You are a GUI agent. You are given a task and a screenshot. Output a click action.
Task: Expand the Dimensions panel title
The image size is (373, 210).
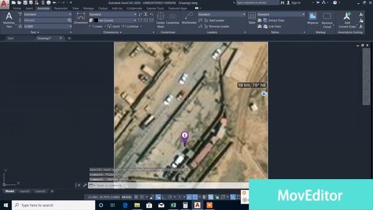(x=112, y=32)
